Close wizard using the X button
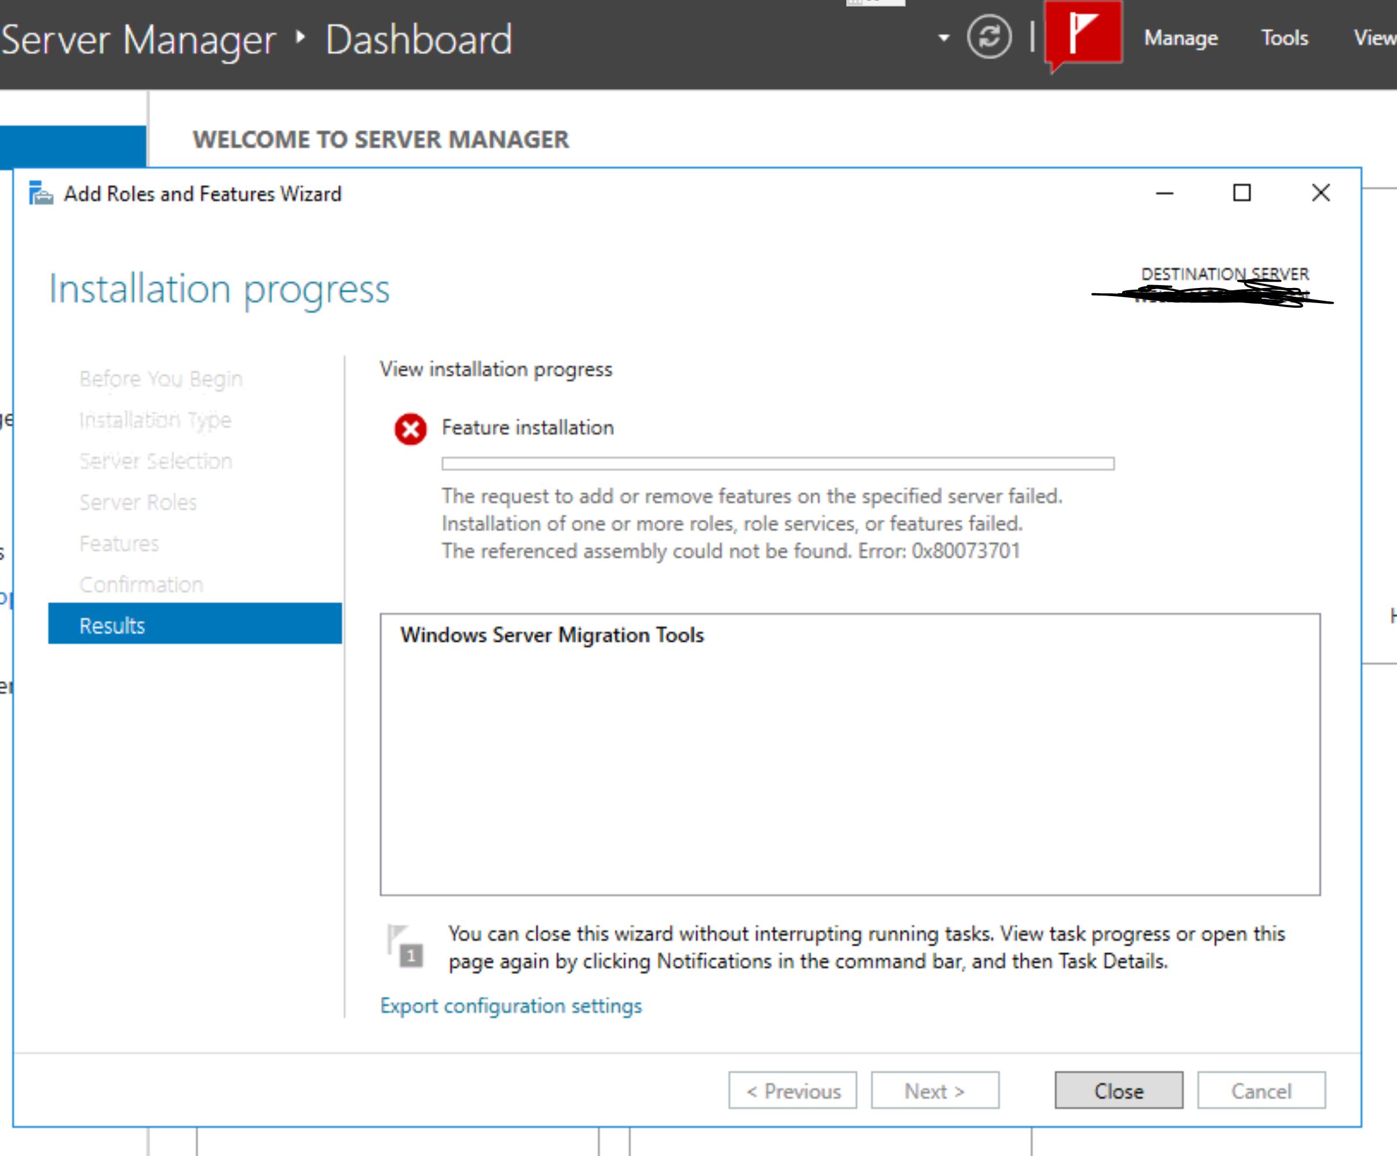 pyautogui.click(x=1320, y=193)
